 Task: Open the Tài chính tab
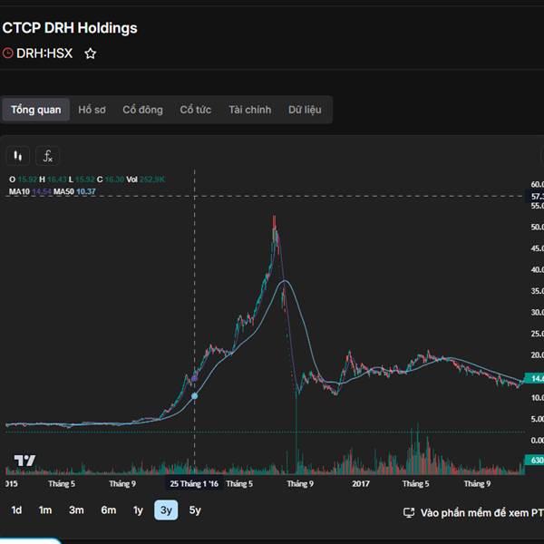250,110
